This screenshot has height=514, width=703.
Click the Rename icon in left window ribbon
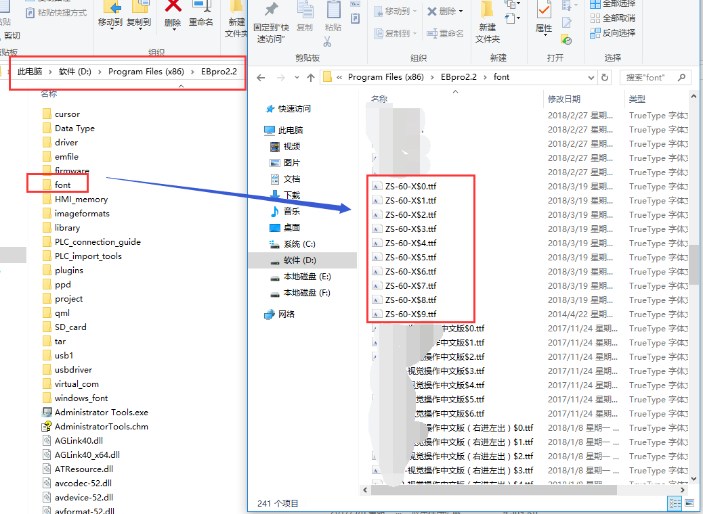click(201, 8)
